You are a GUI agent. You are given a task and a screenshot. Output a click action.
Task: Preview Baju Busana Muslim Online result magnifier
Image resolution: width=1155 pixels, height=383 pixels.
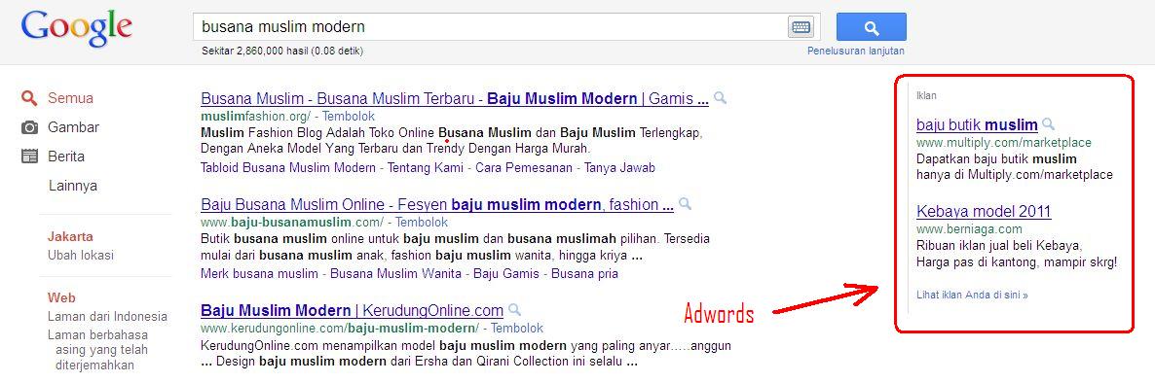pyautogui.click(x=685, y=203)
